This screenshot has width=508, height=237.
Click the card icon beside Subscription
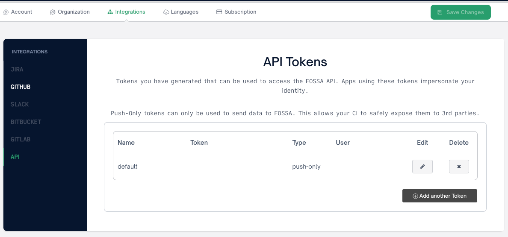[x=219, y=12]
